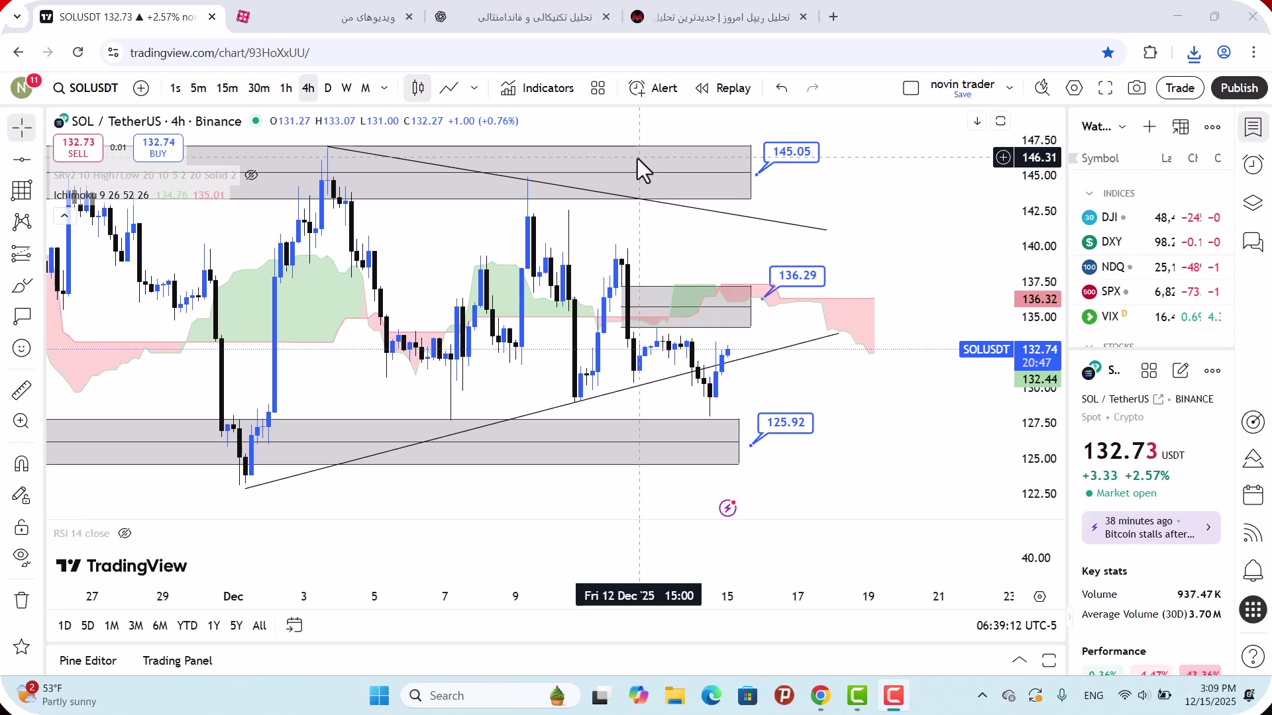Open the Fibonacci retracement tools

(21, 191)
